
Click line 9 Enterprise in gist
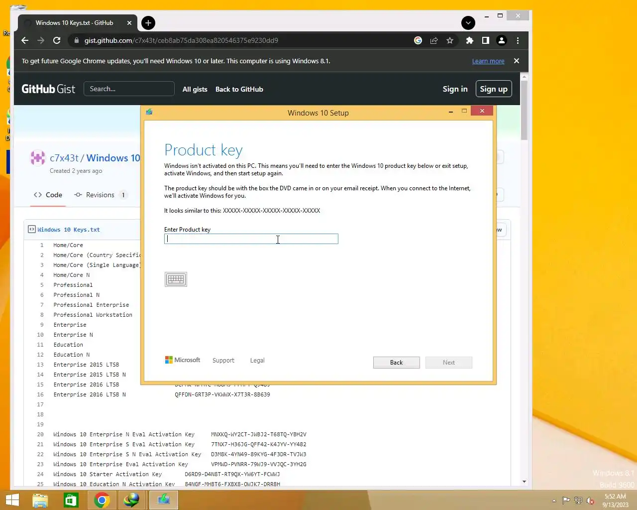pos(70,325)
